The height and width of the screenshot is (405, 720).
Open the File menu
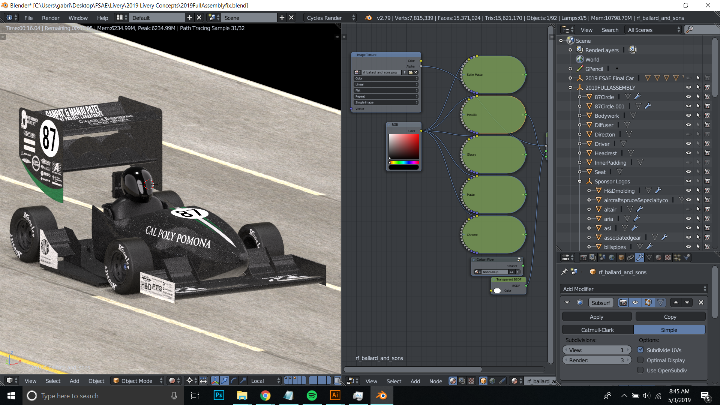[28, 18]
